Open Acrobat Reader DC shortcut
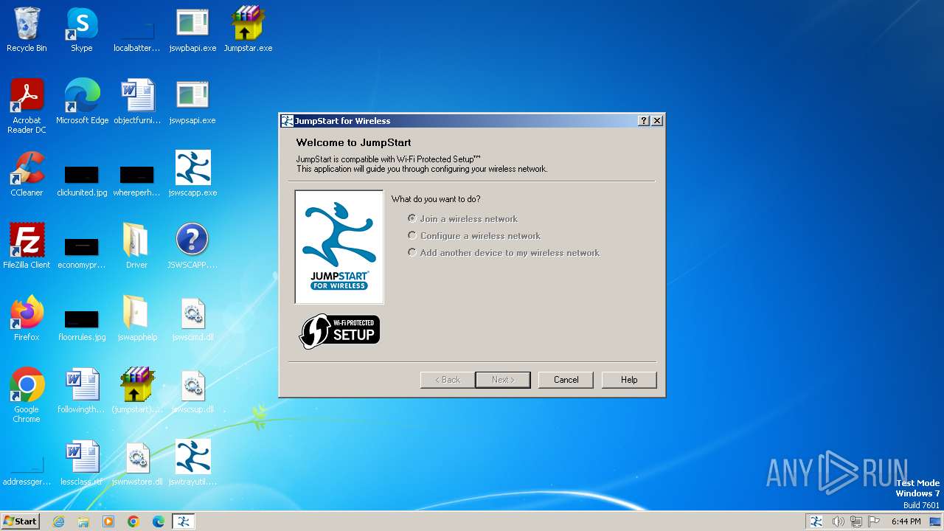The image size is (944, 531). (27, 106)
